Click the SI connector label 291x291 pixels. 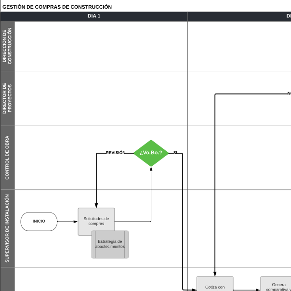pyautogui.click(x=175, y=153)
